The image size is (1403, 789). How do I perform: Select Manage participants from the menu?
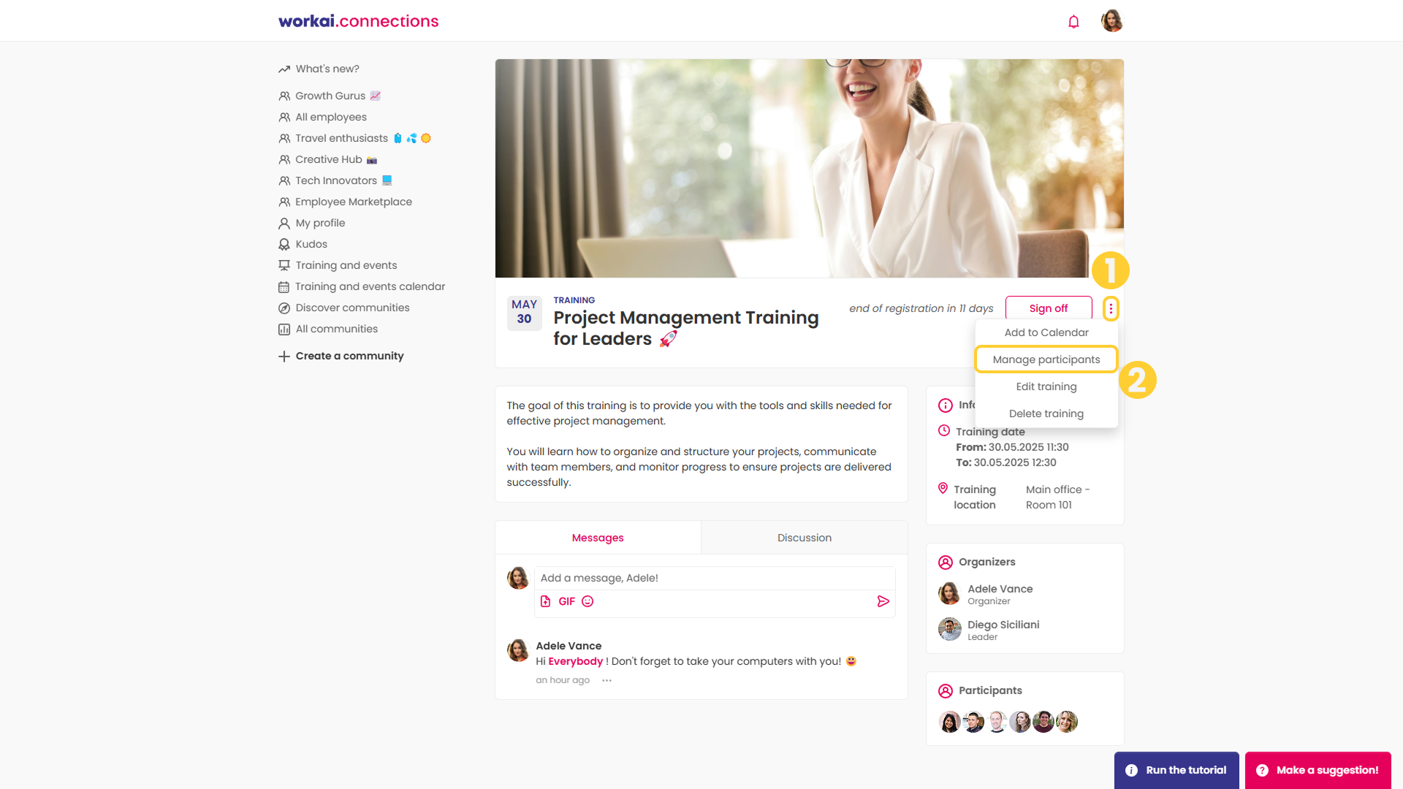pos(1046,359)
